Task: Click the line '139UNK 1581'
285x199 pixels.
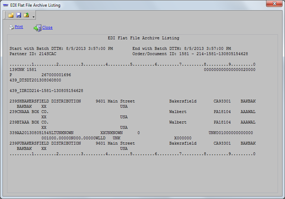Action: coord(23,69)
